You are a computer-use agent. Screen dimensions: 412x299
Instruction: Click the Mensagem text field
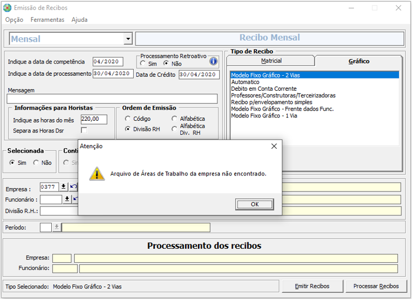[112, 99]
